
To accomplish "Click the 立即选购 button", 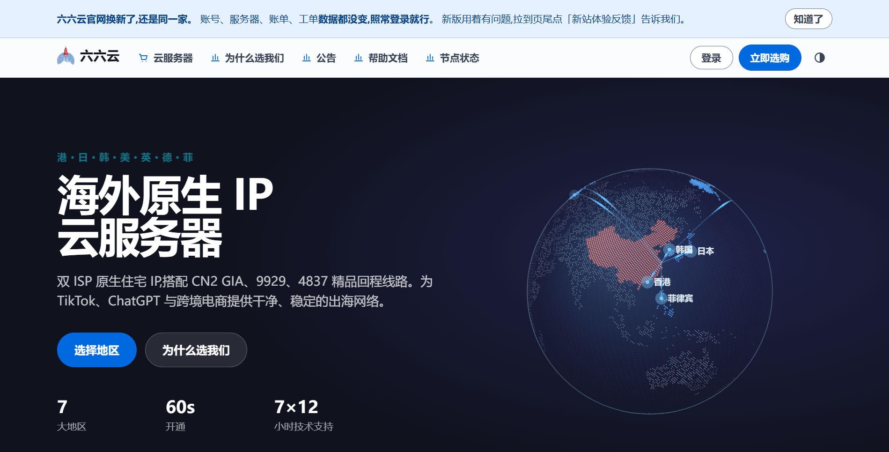I will tap(770, 58).
